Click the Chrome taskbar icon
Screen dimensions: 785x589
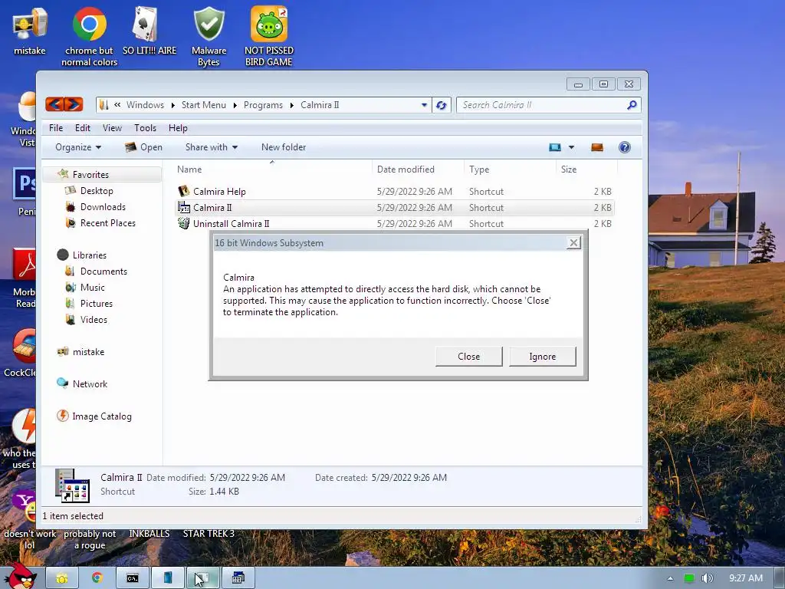click(x=97, y=578)
